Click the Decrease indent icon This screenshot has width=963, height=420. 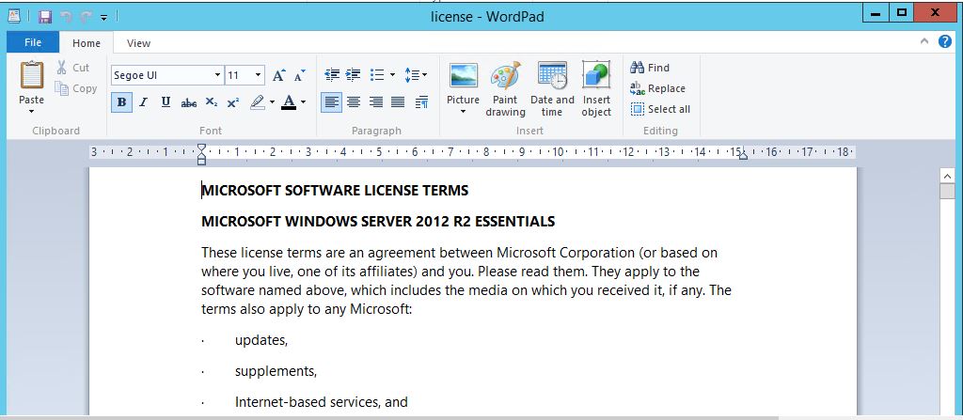tap(332, 75)
